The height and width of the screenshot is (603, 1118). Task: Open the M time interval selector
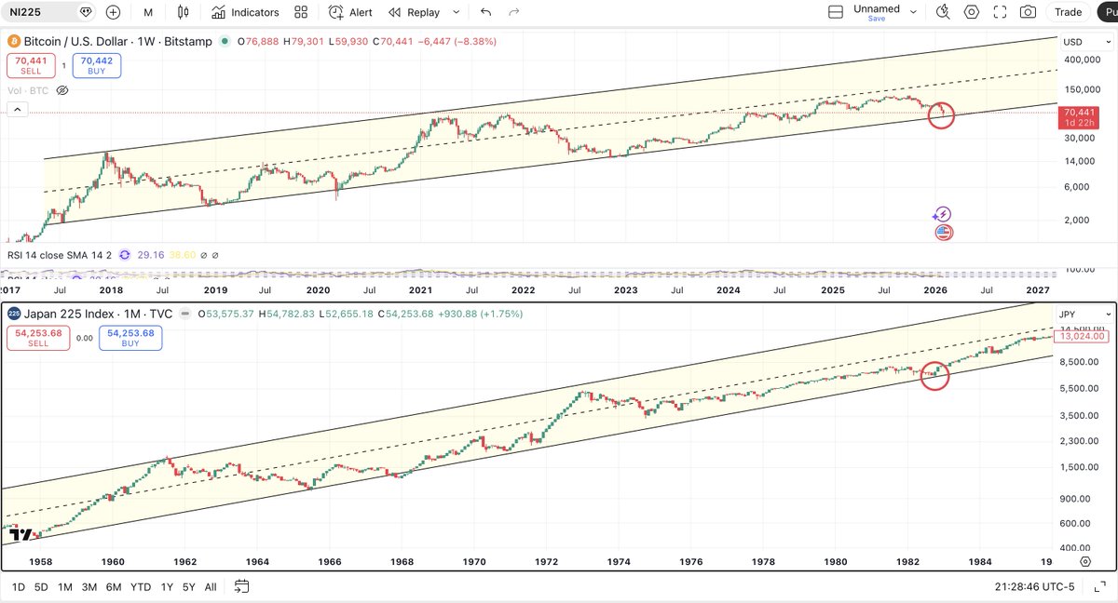149,12
